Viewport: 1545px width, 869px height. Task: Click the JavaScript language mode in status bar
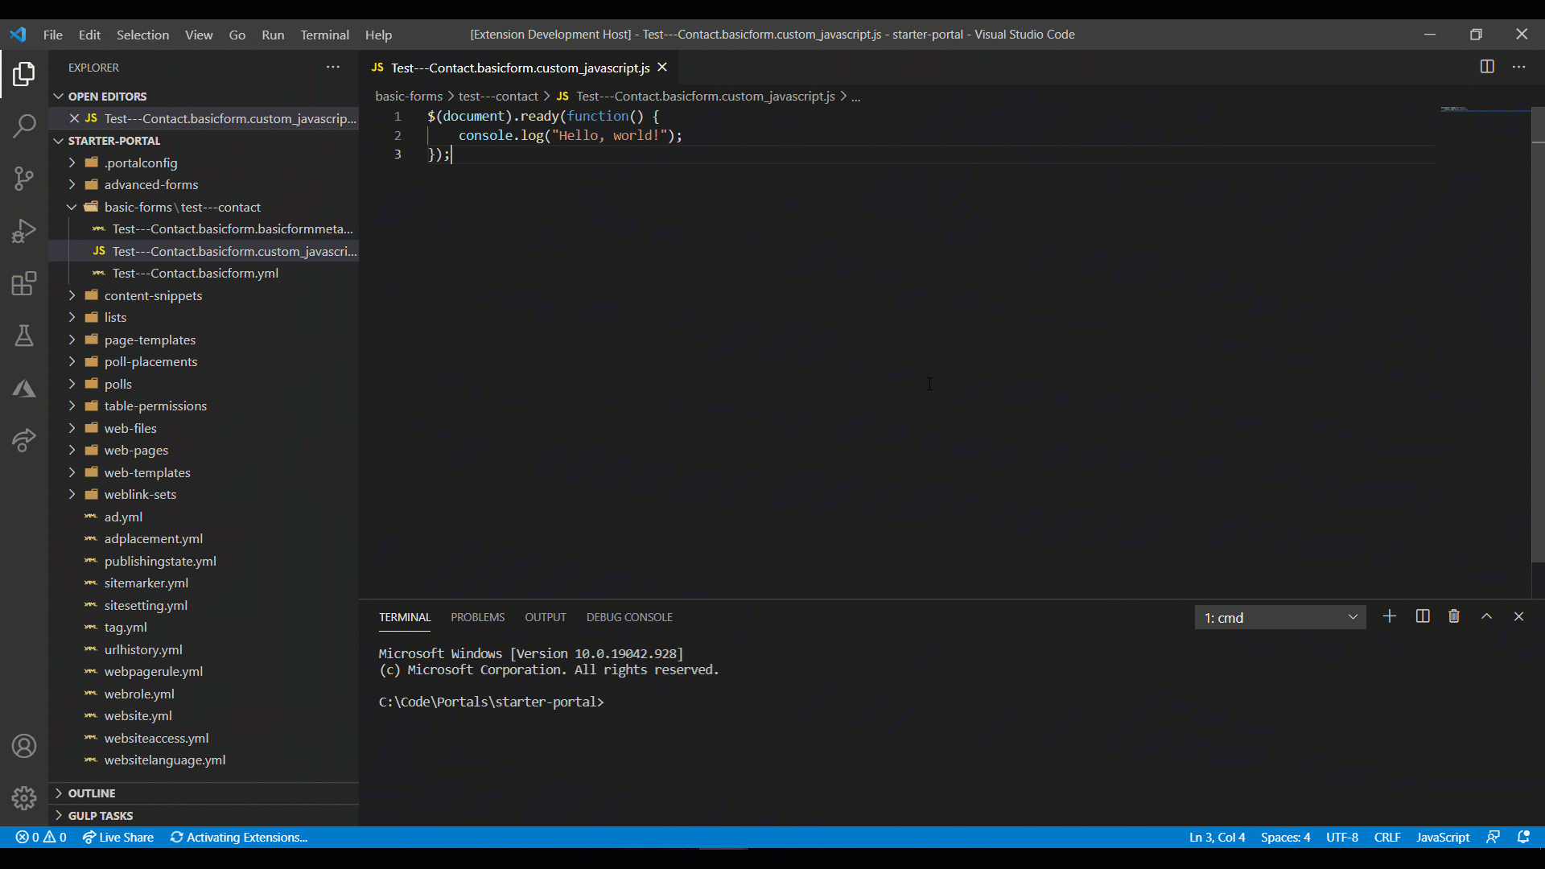[1442, 837]
